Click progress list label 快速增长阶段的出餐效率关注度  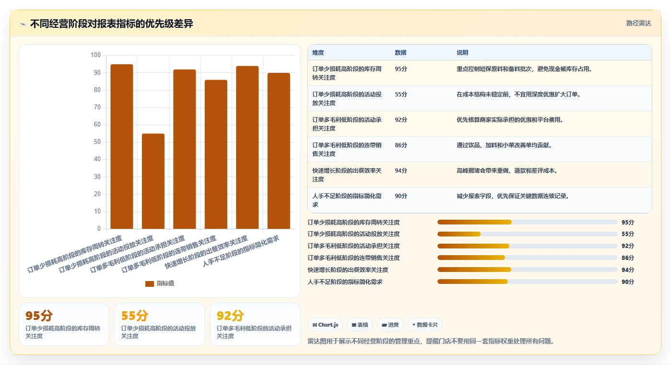(348, 270)
